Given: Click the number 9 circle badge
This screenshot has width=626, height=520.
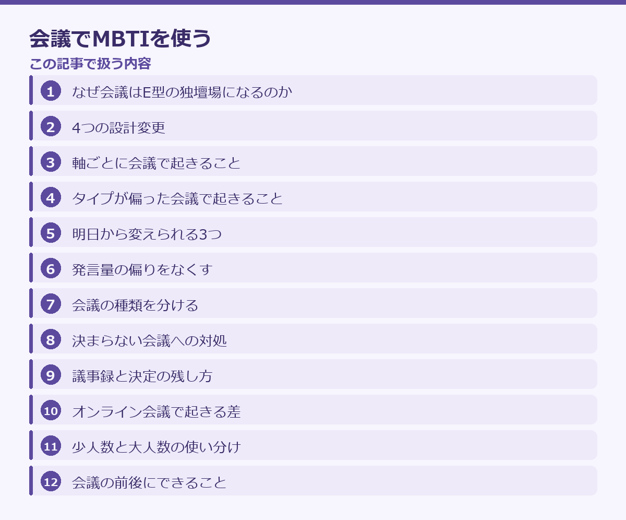Looking at the screenshot, I should click(x=51, y=375).
